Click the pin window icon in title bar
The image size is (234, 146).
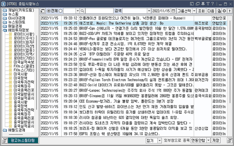pyautogui.click(x=203, y=4)
